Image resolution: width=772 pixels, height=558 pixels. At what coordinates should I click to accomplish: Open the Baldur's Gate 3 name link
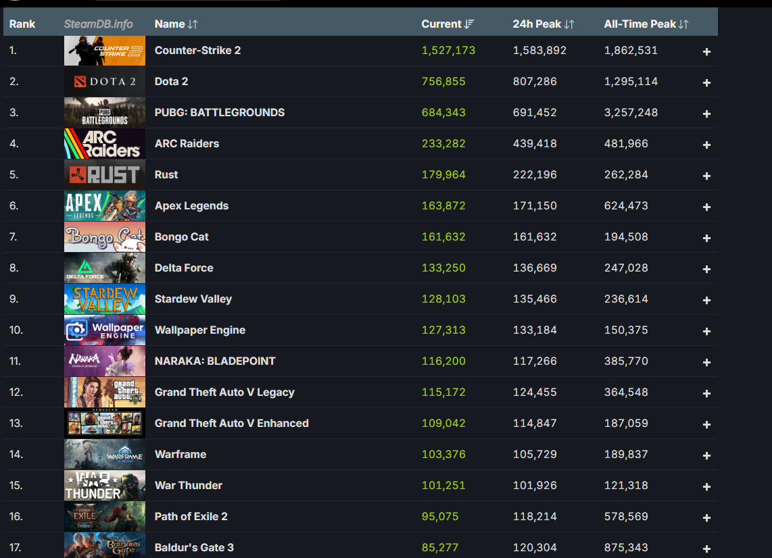(x=194, y=547)
